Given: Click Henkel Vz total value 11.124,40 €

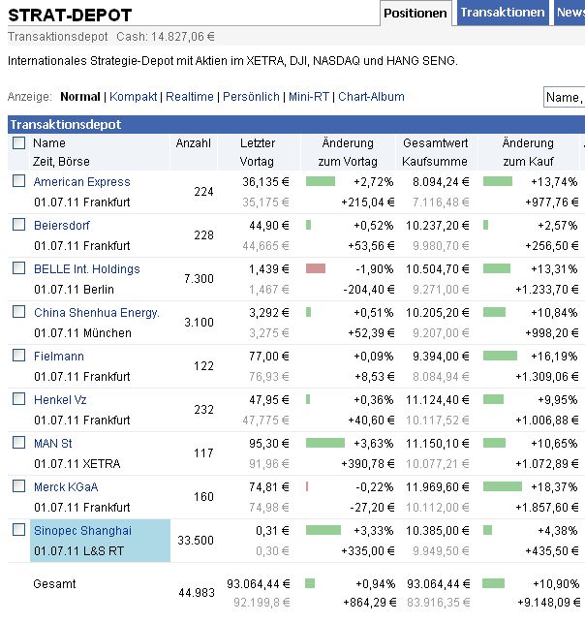Looking at the screenshot, I should 437,400.
